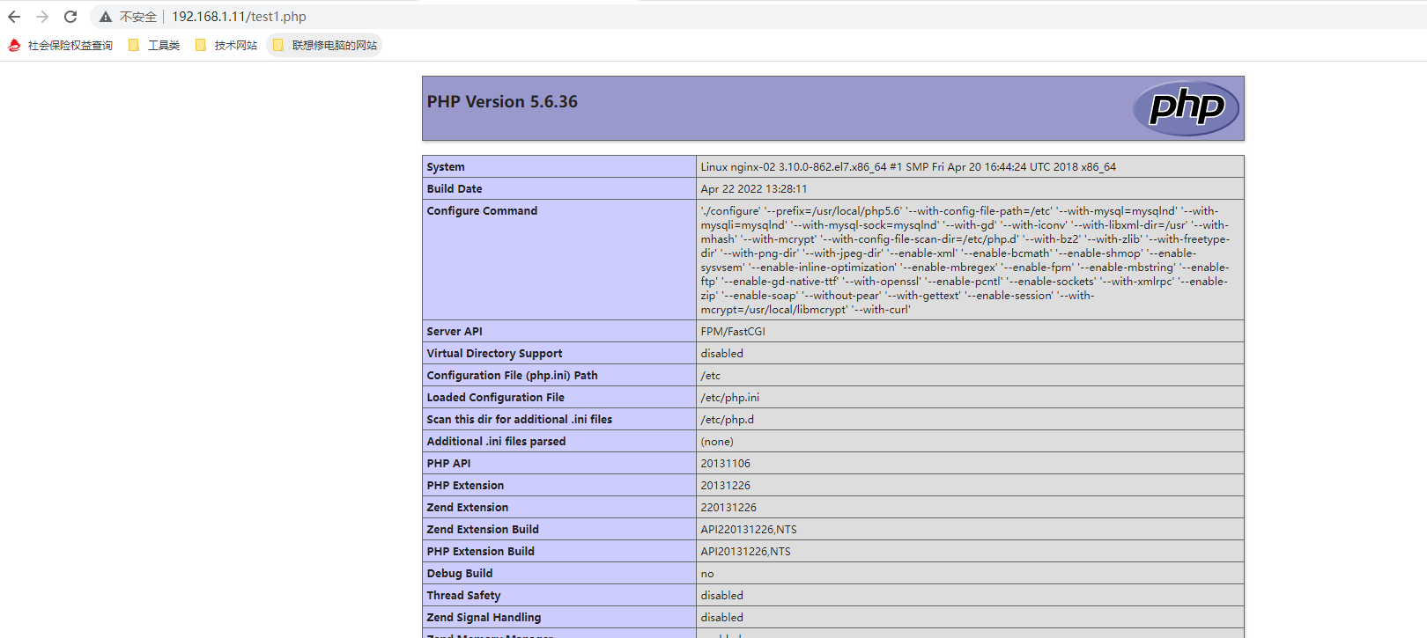Click Zend Signal Handling label

(484, 618)
